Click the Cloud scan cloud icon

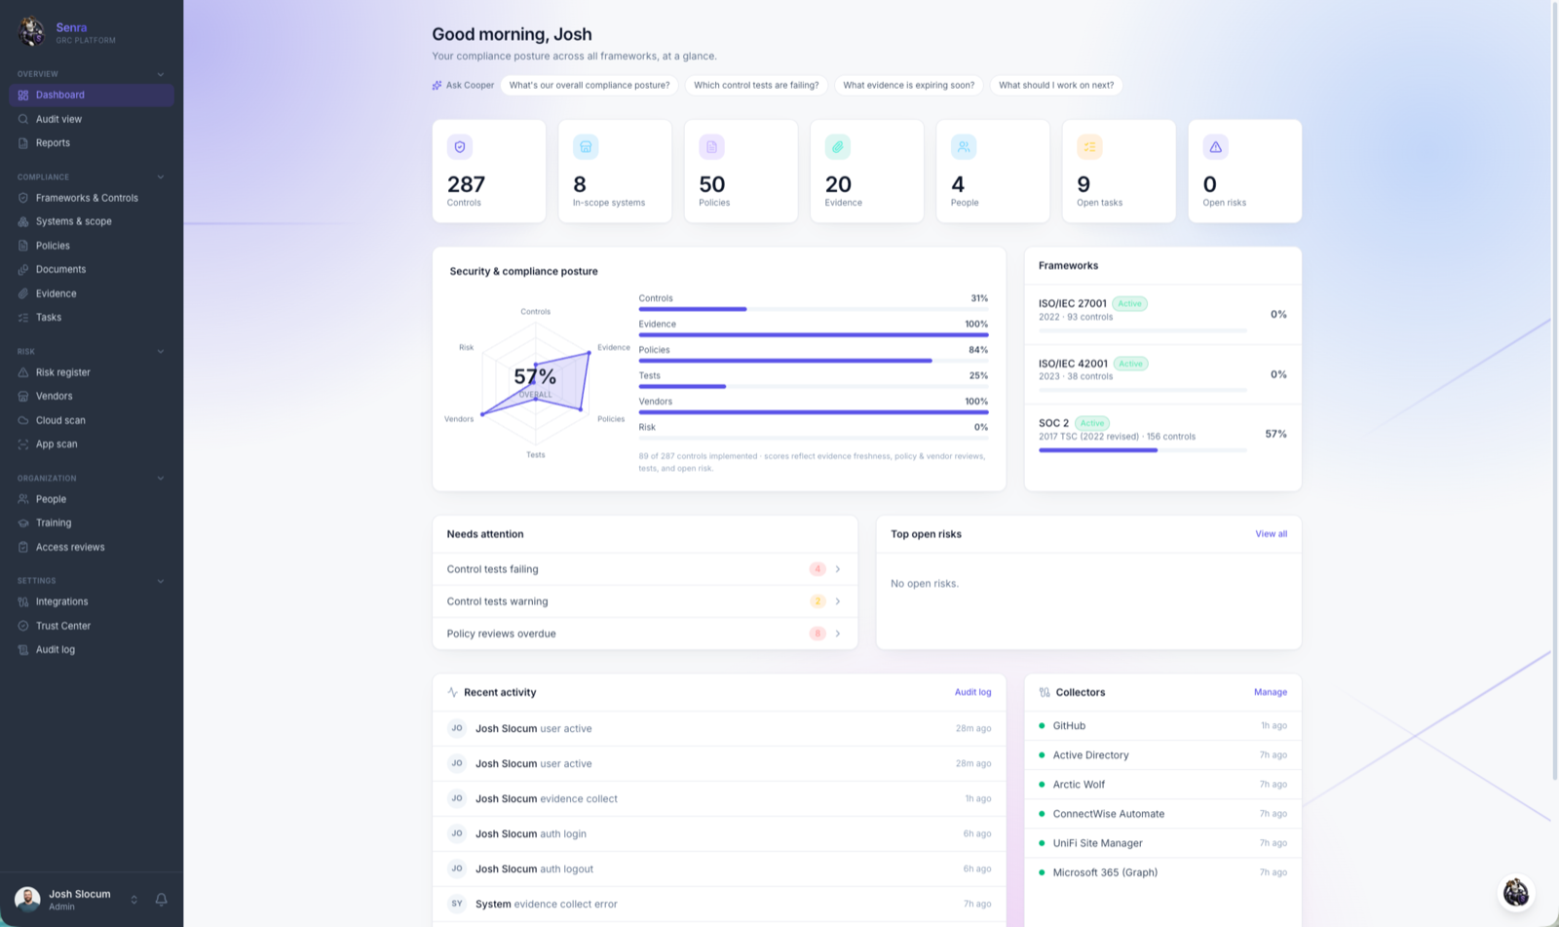(x=23, y=420)
